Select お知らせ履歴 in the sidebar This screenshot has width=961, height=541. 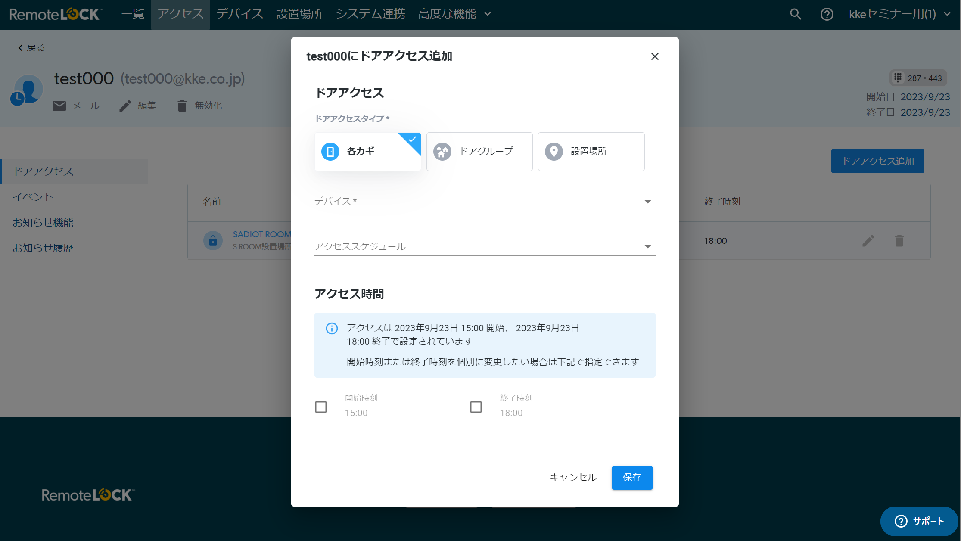point(43,248)
